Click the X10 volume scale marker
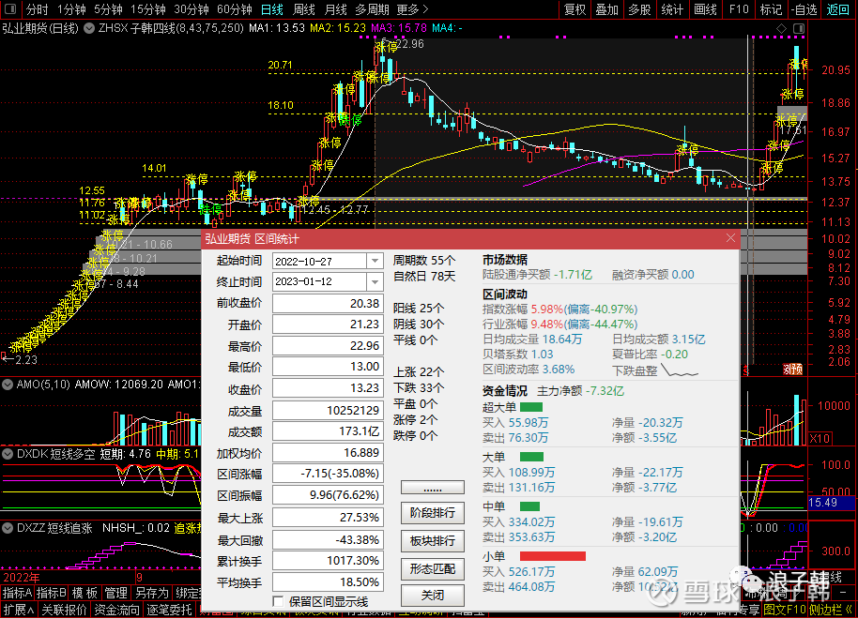858x619 pixels. coord(820,439)
